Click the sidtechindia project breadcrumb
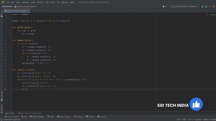The width and height of the screenshot is (216, 121). click(x=7, y=6)
